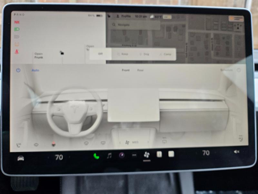Select Off in the climate mode bar
258x194 pixels.
[100, 54]
